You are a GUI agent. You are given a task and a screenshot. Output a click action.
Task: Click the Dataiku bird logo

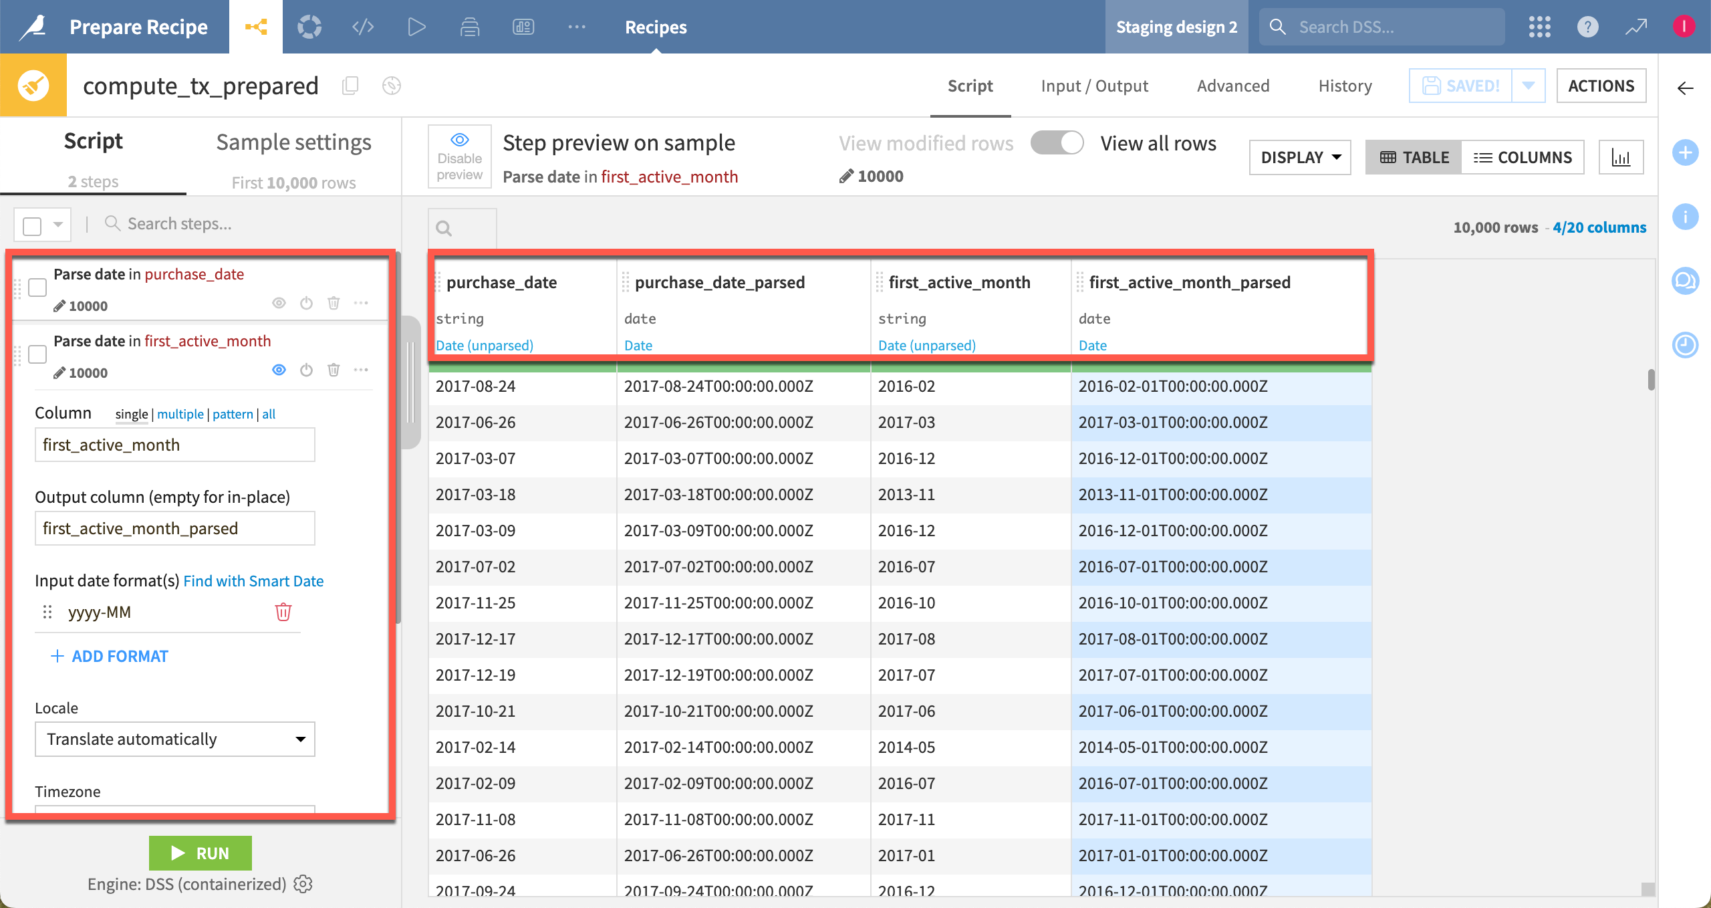click(33, 27)
